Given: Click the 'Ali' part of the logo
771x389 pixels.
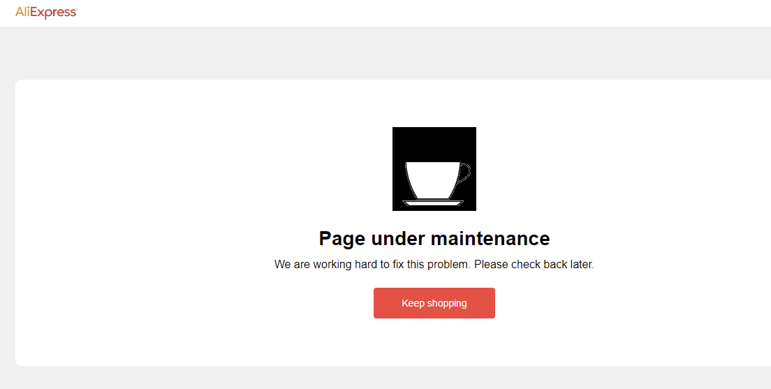Looking at the screenshot, I should (23, 12).
